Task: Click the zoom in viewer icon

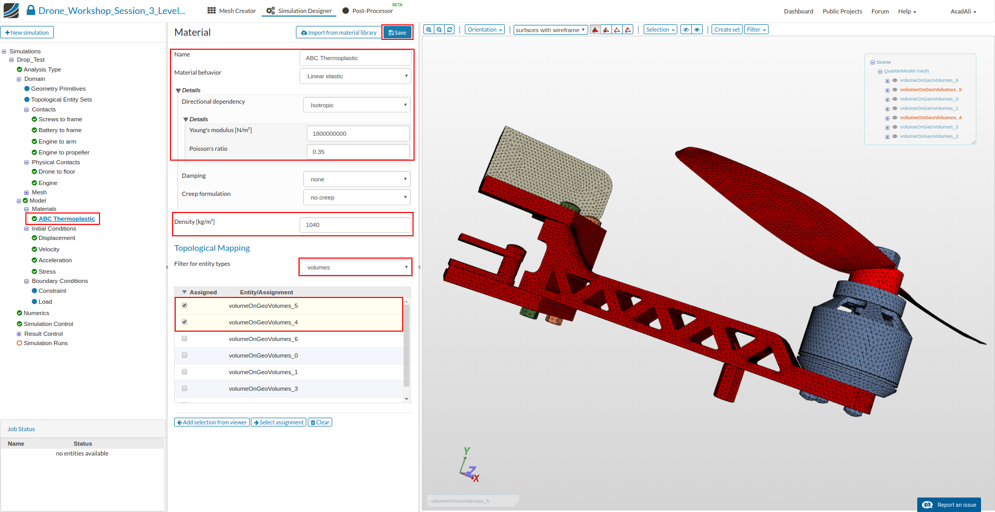Action: [x=429, y=30]
